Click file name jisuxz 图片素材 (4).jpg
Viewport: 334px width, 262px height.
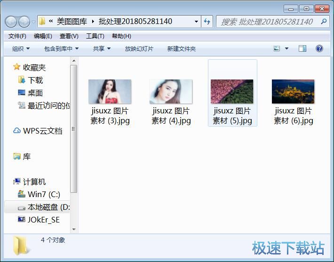click(171, 116)
